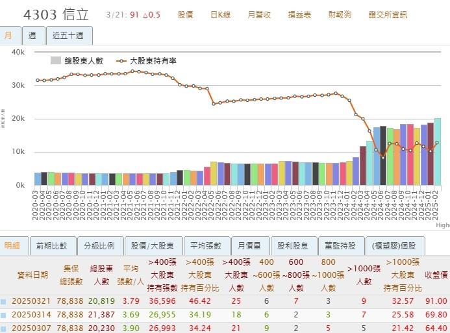The image size is (450, 333).
Task: Click the date cell 20250307
Action: coord(31,328)
